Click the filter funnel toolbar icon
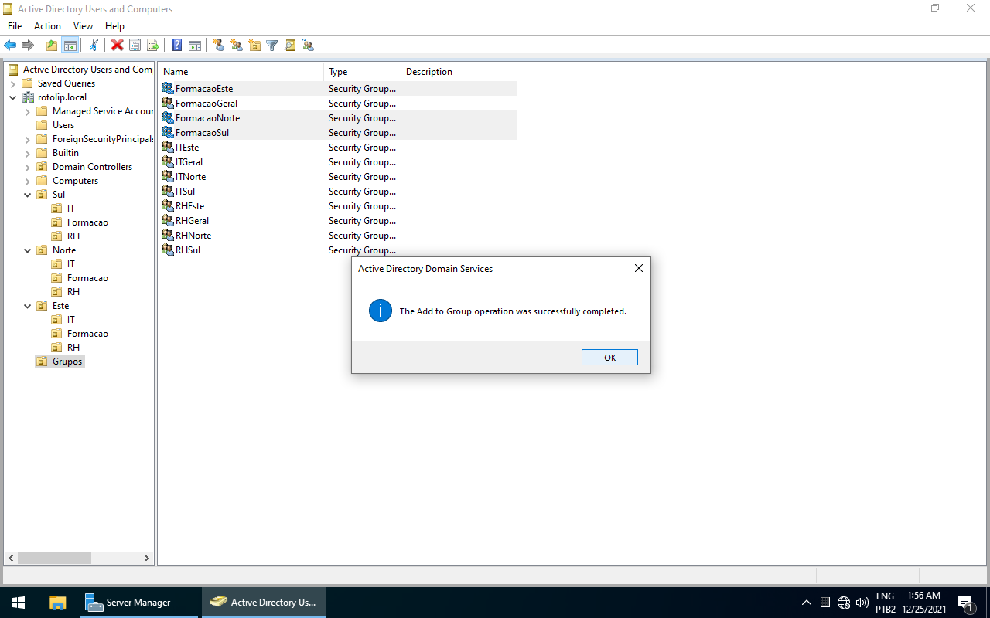The width and height of the screenshot is (990, 618). click(x=272, y=46)
